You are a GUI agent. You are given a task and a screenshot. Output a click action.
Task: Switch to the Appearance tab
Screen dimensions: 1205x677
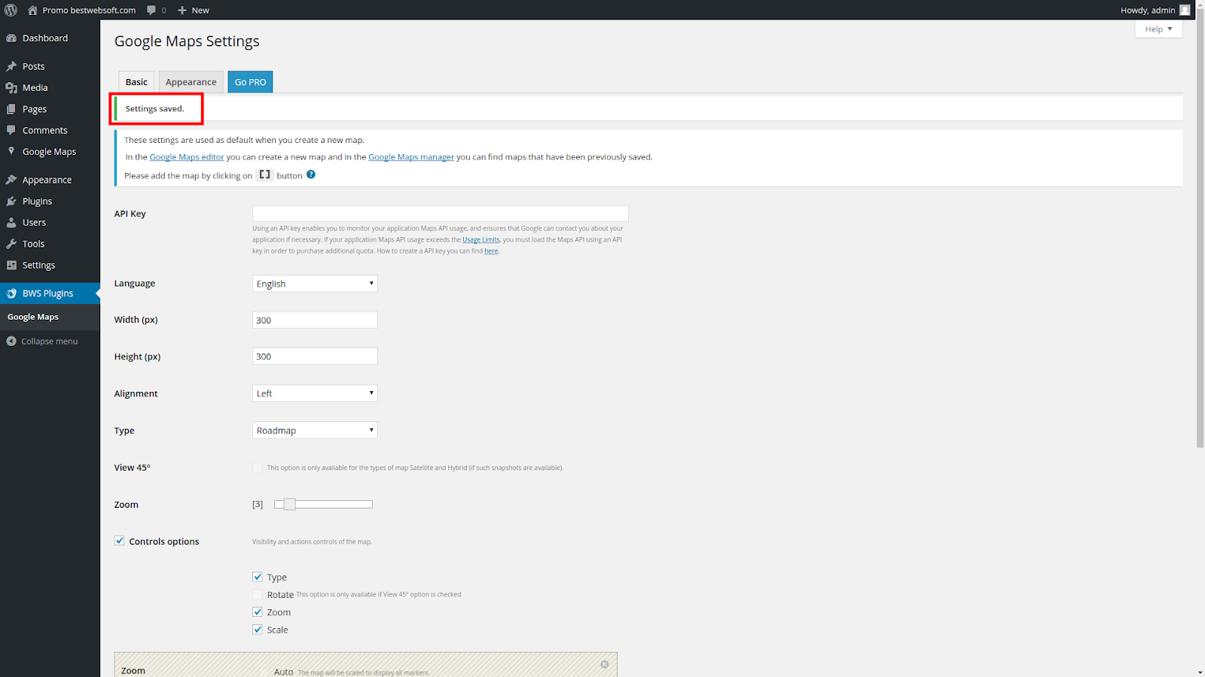191,82
